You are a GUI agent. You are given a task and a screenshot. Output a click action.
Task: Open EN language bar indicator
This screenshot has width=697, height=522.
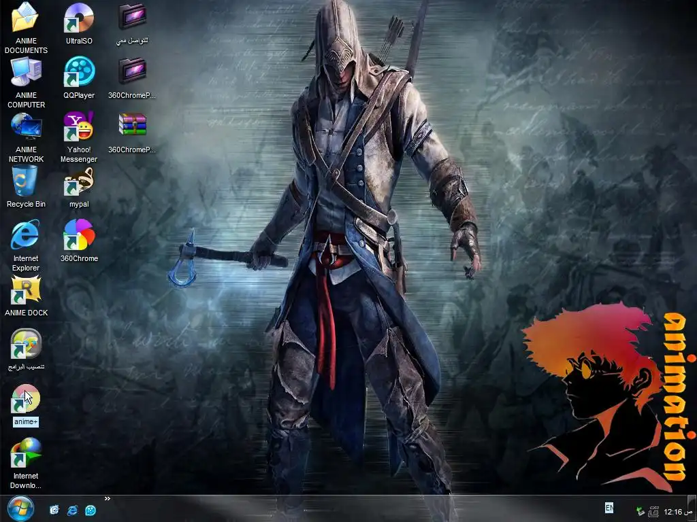609,508
